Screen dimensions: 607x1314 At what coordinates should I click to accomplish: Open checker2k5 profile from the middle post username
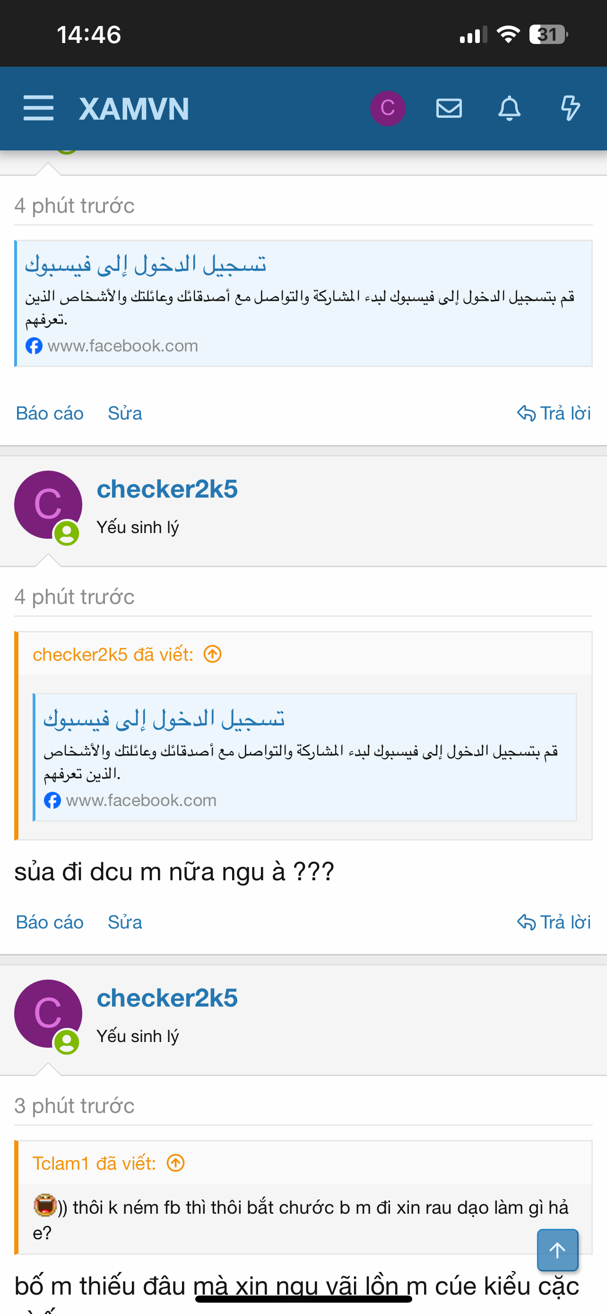167,489
